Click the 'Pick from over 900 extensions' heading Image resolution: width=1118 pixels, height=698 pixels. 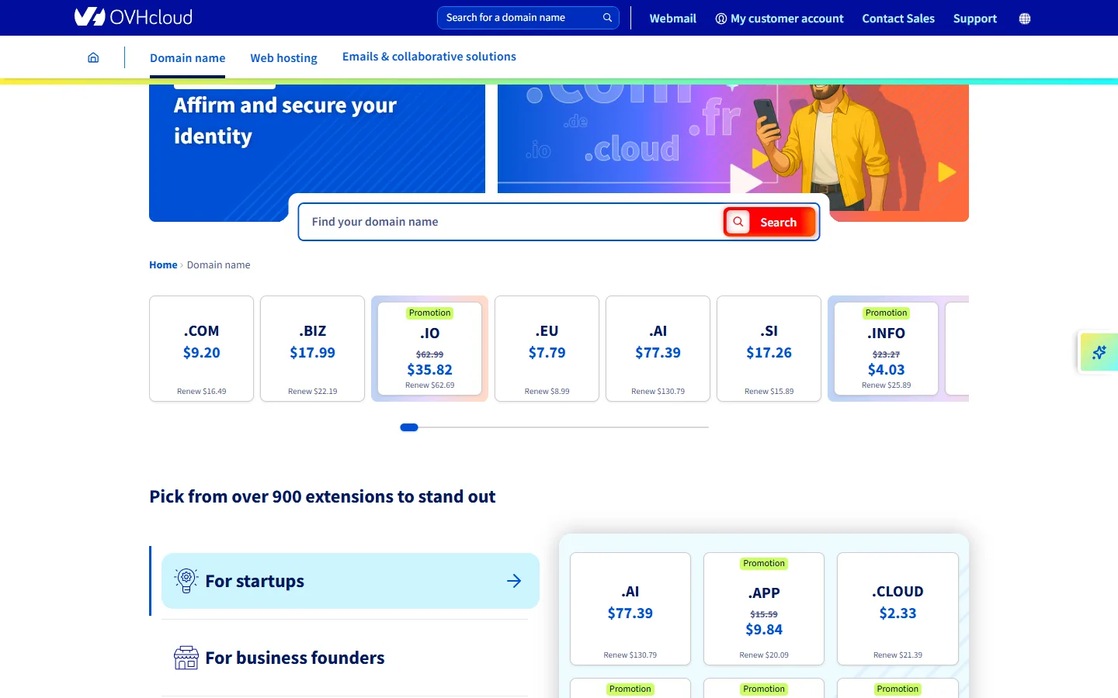point(322,496)
